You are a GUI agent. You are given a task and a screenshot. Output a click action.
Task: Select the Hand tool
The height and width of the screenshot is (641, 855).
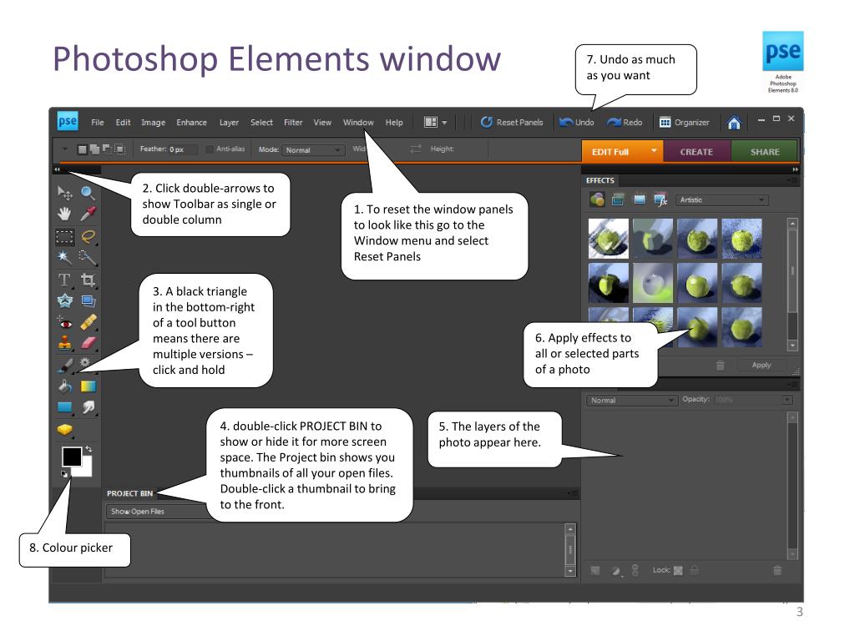(x=64, y=214)
